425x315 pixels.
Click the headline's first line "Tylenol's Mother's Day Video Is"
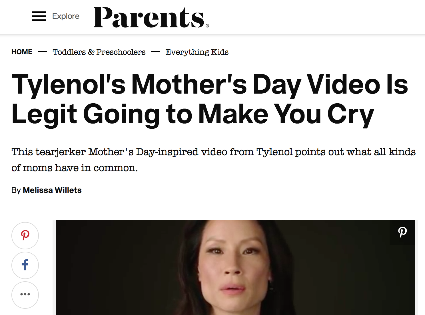point(210,84)
